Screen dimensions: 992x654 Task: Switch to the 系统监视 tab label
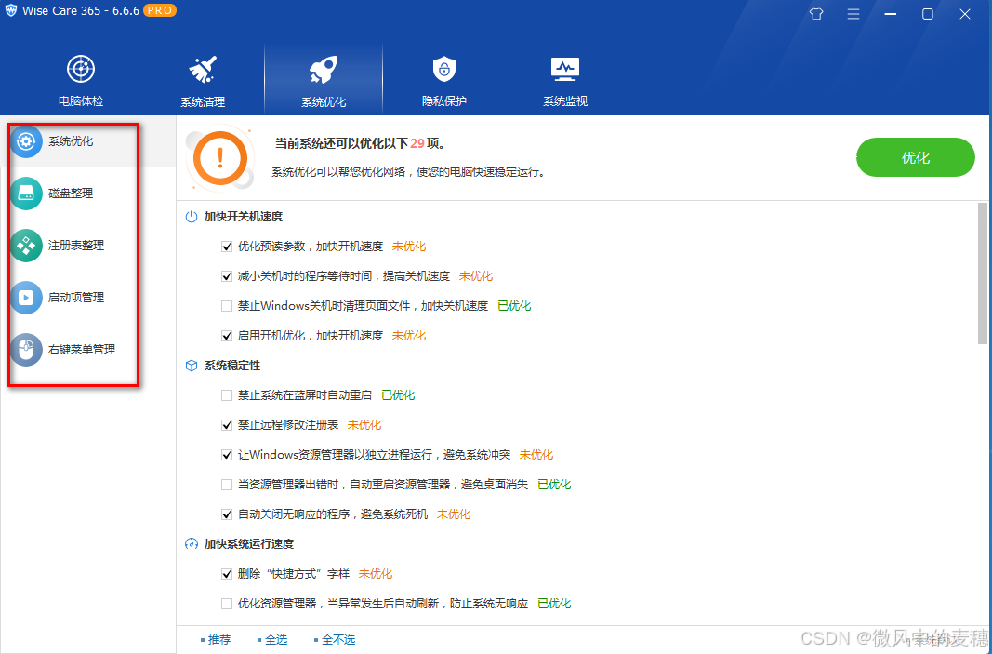[x=565, y=100]
